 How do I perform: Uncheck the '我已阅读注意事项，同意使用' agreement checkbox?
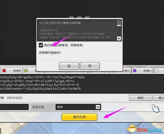(x=41, y=45)
